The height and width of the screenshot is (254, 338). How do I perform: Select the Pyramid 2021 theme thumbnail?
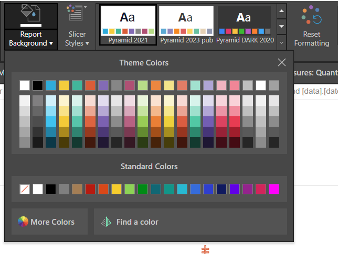tap(128, 25)
